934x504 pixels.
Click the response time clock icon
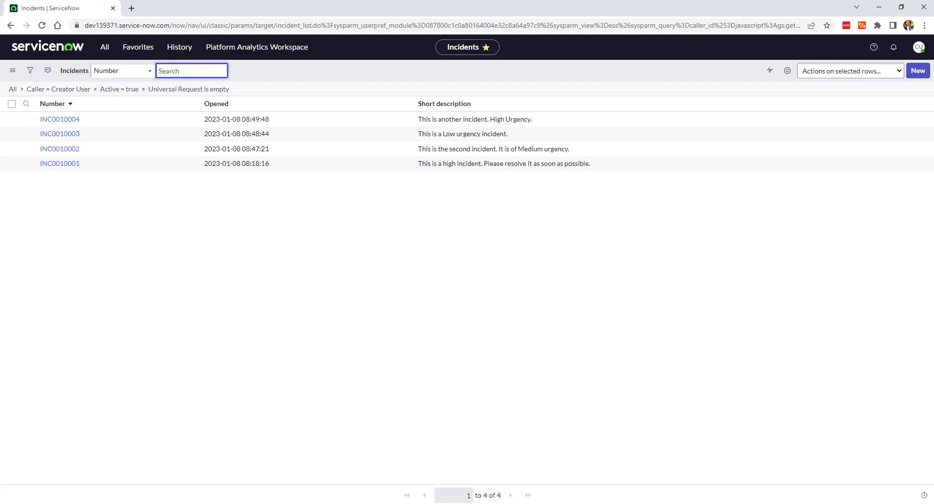pos(924,495)
